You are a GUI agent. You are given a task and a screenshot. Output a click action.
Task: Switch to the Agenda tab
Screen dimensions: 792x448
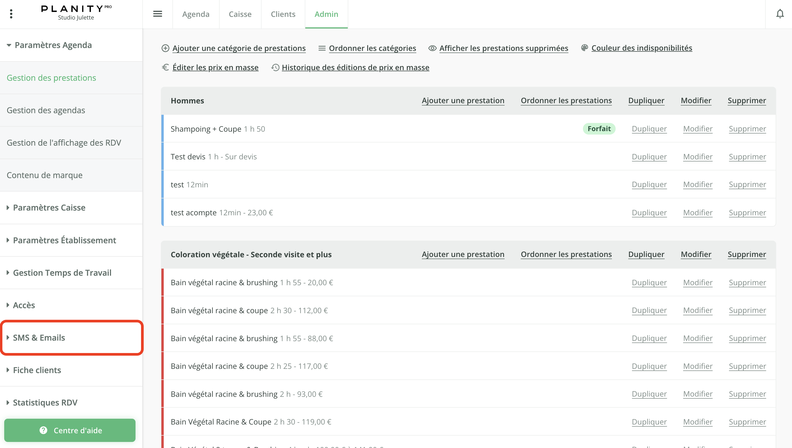point(196,14)
